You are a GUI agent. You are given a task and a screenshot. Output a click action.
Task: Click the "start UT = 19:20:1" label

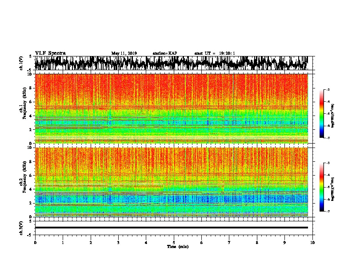coord(215,53)
